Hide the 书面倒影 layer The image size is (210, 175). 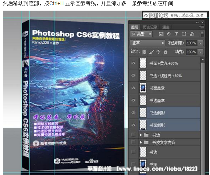tap(133, 125)
